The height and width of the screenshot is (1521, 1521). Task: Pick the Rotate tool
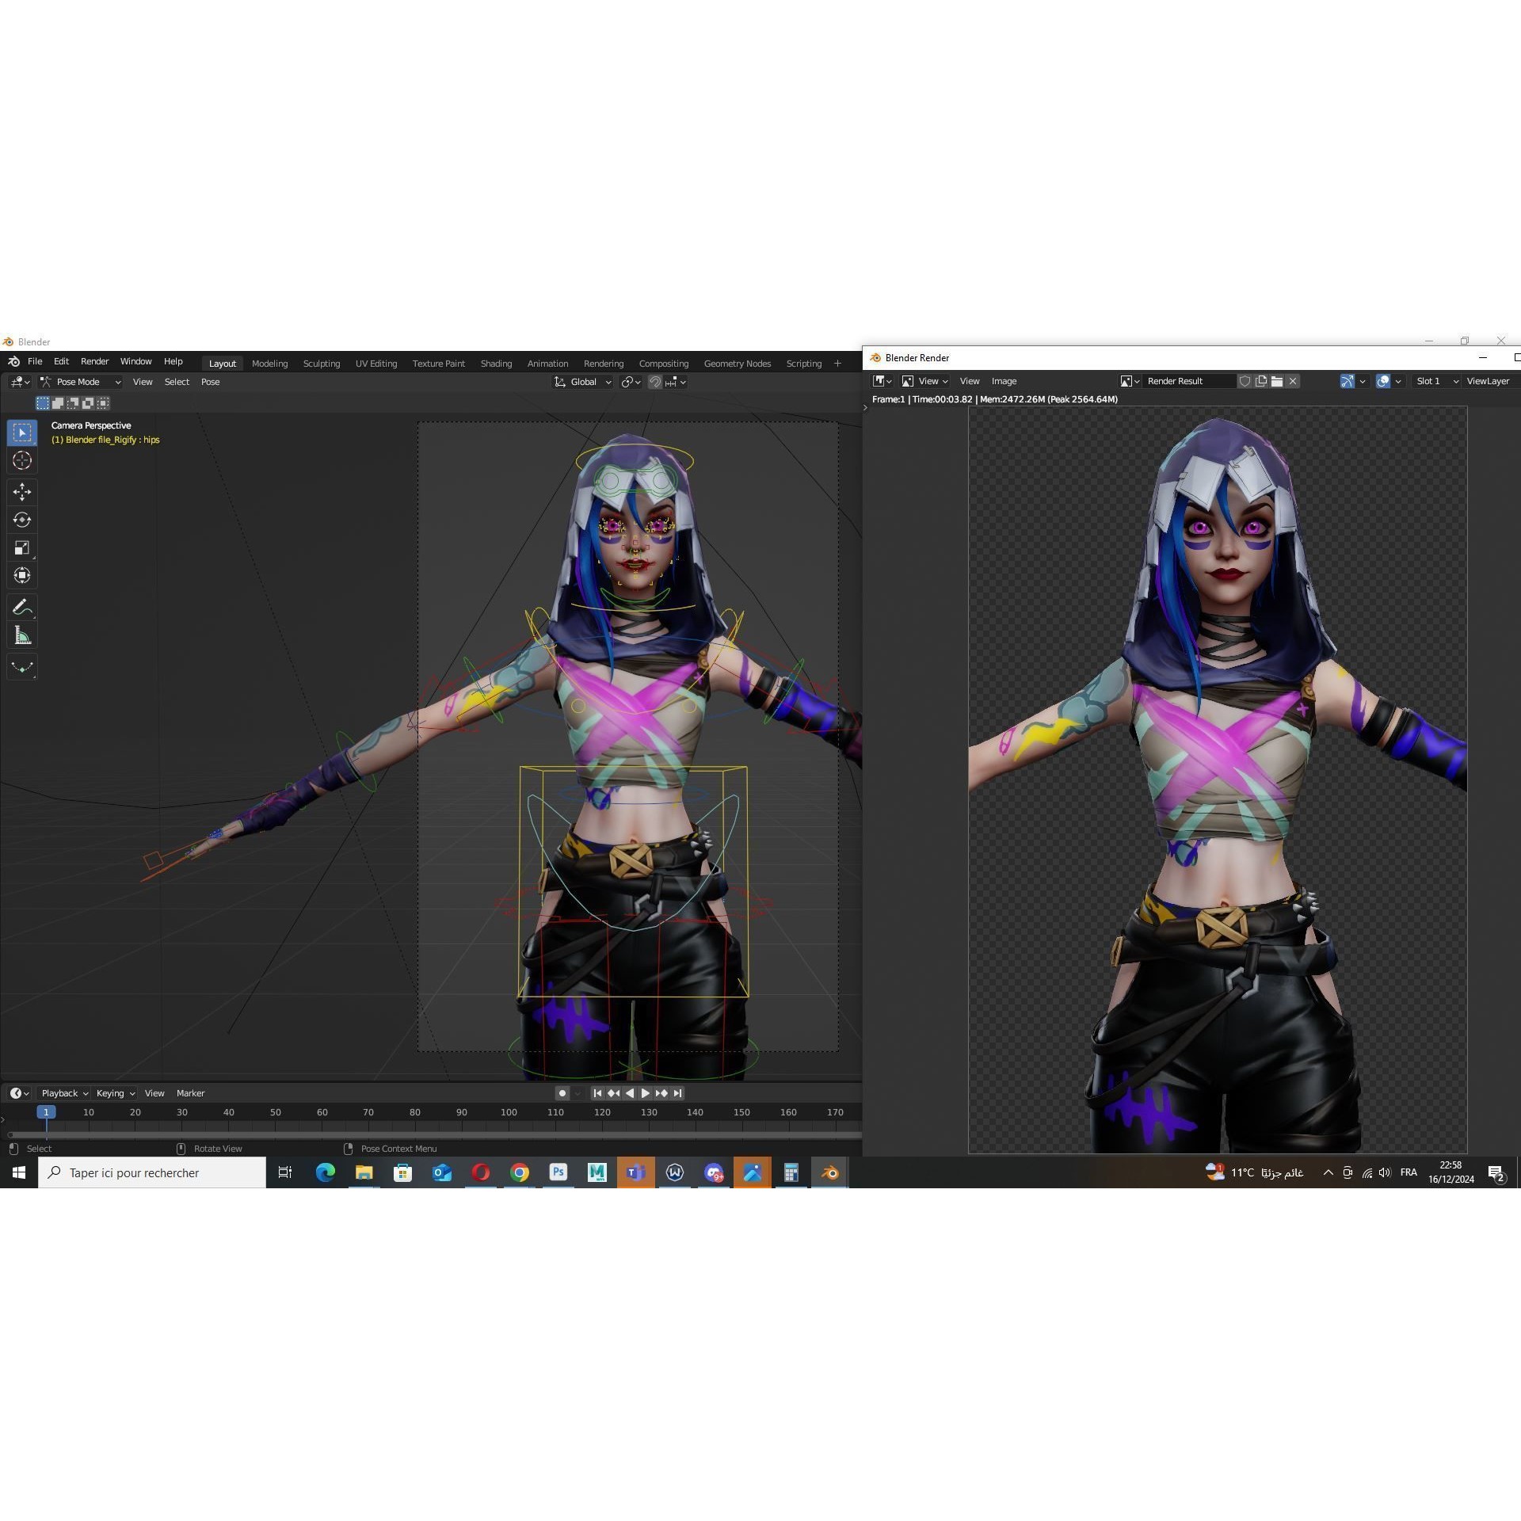[x=22, y=520]
